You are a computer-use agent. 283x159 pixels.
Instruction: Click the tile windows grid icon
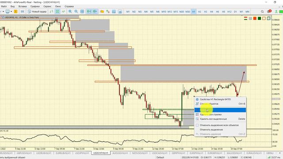pos(82,11)
